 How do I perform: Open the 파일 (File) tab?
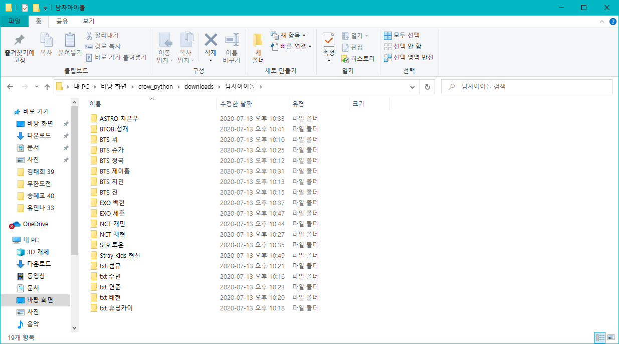(15, 21)
